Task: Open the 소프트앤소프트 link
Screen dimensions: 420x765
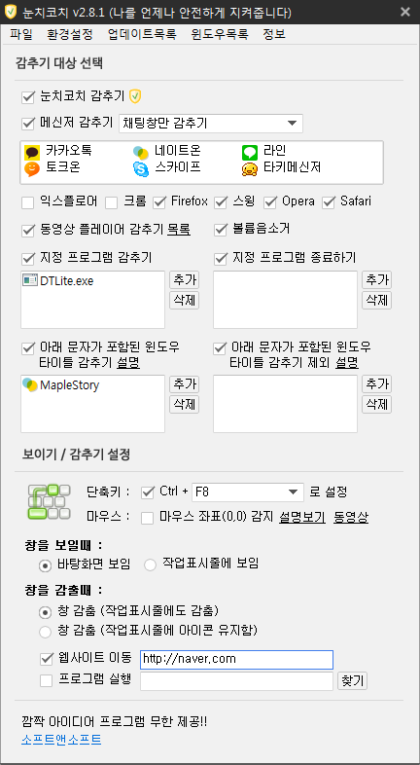Action: [61, 740]
